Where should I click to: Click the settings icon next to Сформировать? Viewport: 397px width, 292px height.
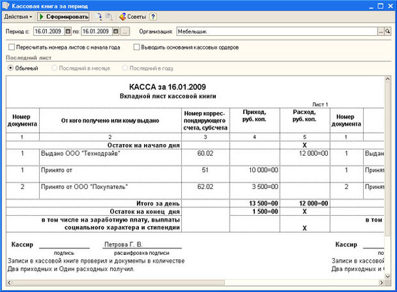(100, 16)
